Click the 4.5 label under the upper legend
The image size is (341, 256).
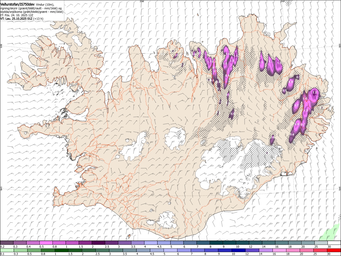159,247
